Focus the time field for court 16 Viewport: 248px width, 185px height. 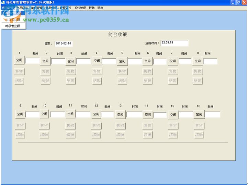click(x=212, y=115)
